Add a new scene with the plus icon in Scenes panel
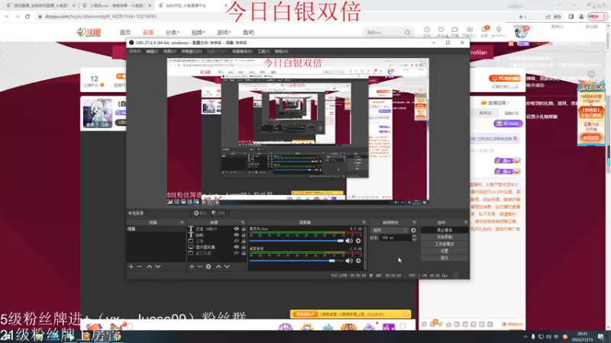Image resolution: width=611 pixels, height=343 pixels. click(131, 266)
